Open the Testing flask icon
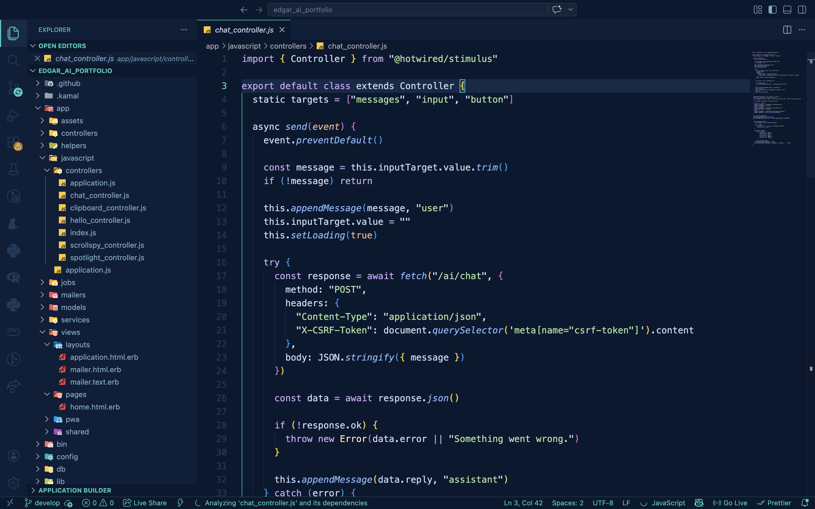The width and height of the screenshot is (815, 509). (14, 169)
